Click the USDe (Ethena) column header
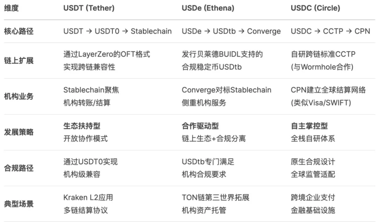The image size is (376, 222). point(208,8)
